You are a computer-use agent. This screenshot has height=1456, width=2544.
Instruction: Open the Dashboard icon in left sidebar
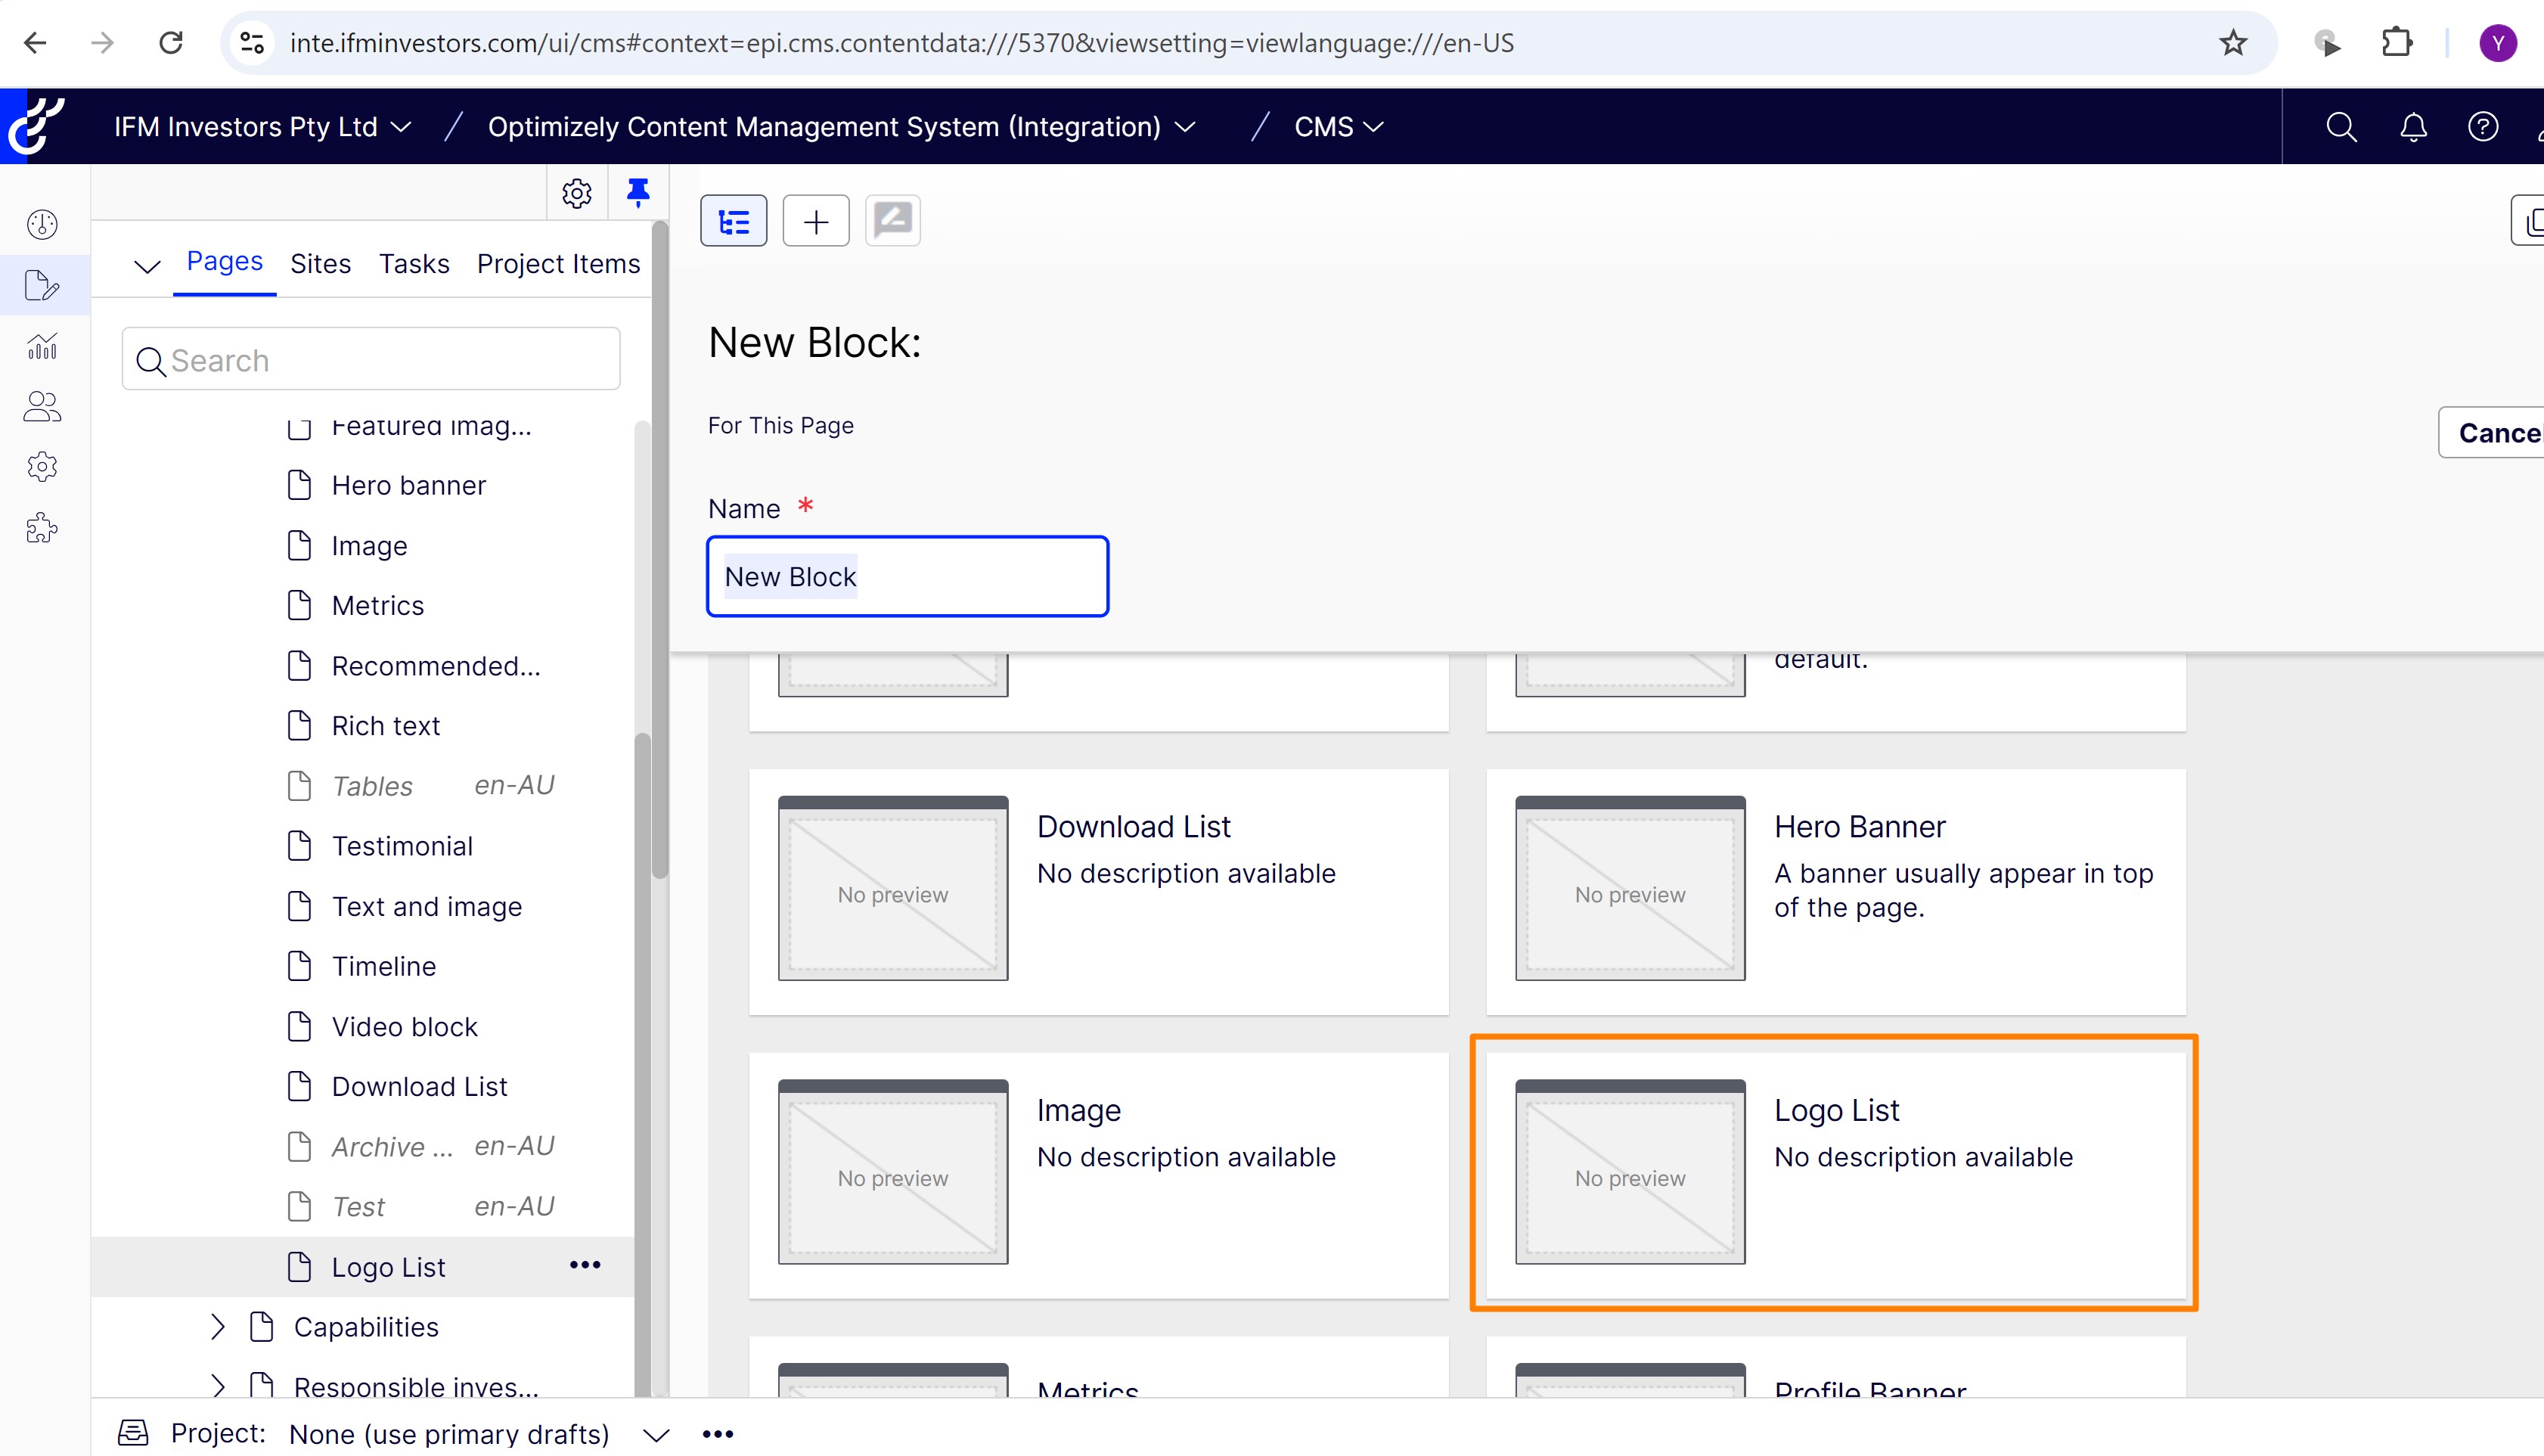43,224
